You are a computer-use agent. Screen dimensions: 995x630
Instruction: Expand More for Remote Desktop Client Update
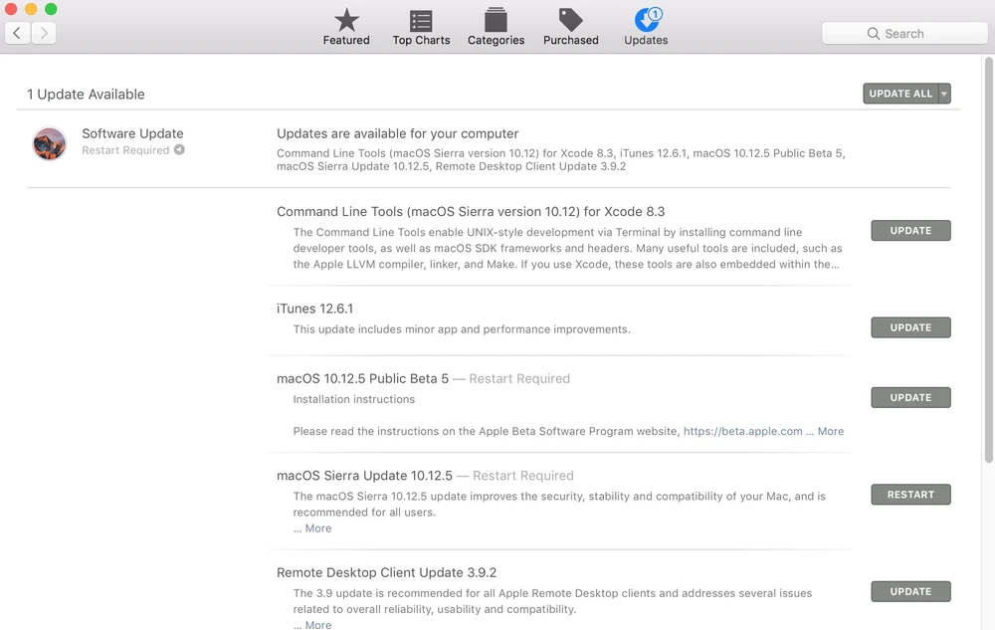(318, 624)
